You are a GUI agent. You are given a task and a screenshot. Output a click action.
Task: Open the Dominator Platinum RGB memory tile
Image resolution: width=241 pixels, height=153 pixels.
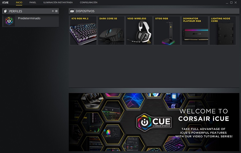coord(195,30)
